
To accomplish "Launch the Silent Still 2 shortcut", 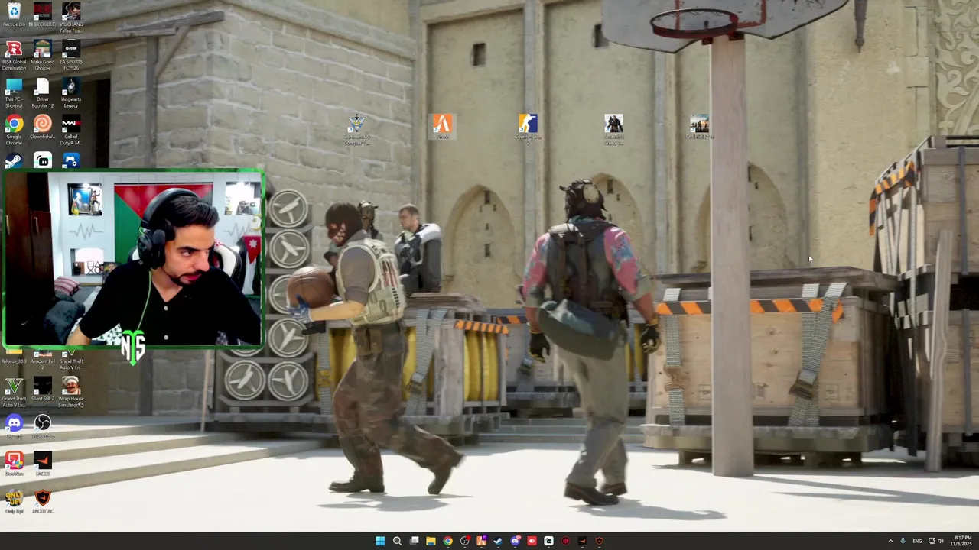I will pos(43,390).
